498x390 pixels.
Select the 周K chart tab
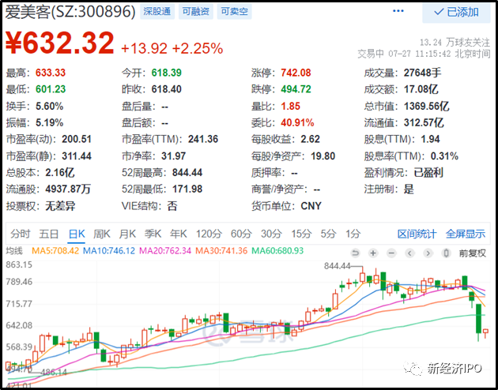pyautogui.click(x=102, y=234)
